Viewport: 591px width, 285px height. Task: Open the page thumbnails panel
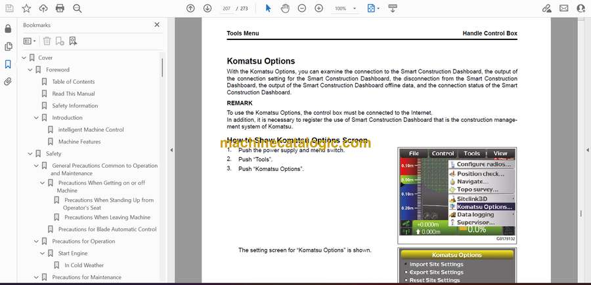pyautogui.click(x=8, y=47)
